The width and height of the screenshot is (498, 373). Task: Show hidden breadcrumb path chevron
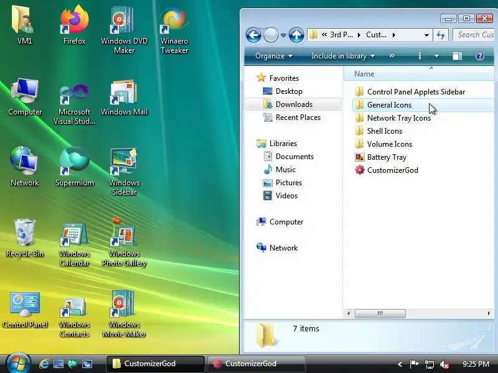tap(324, 35)
